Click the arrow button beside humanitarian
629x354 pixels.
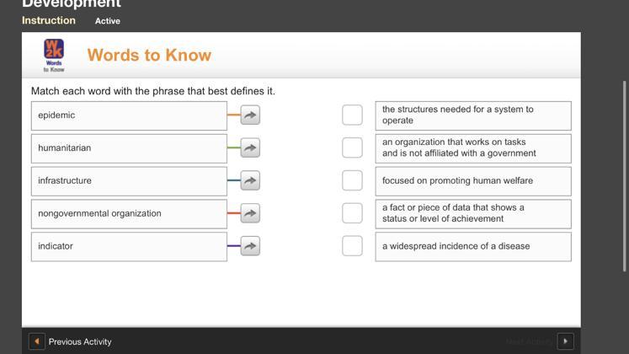pyautogui.click(x=250, y=147)
